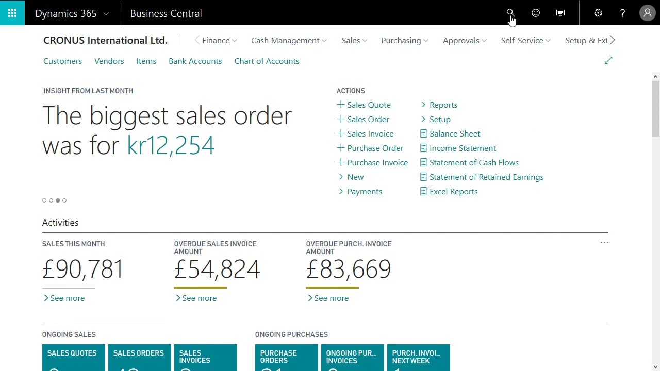Image resolution: width=660 pixels, height=371 pixels.
Task: Open the Items list
Action: point(146,61)
